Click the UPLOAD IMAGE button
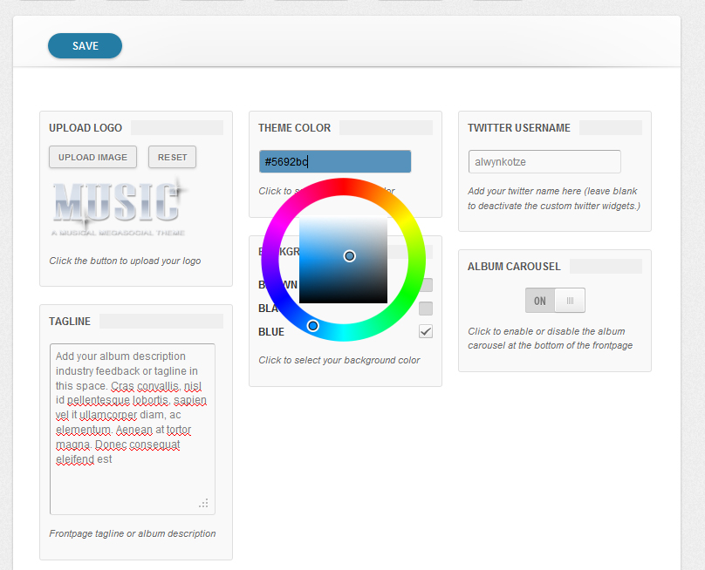Image resolution: width=705 pixels, height=570 pixels. pos(92,157)
